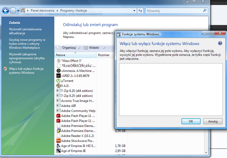The width and height of the screenshot is (227, 158).
Task: Select the Age of Empires II: HD icon
Action: (59, 146)
